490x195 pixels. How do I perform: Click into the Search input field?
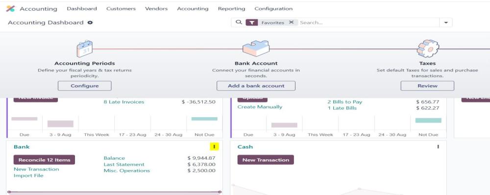tap(369, 23)
